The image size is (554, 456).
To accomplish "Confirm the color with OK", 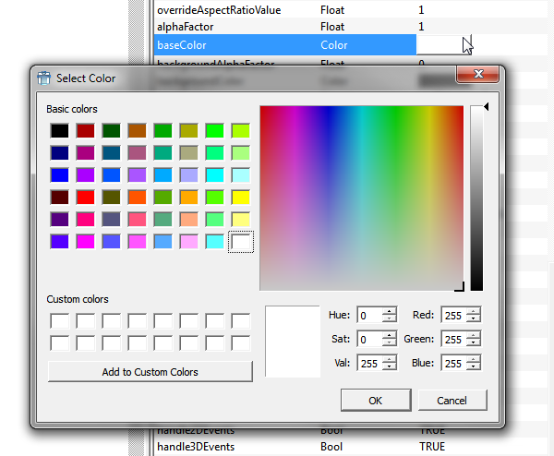I will 375,401.
